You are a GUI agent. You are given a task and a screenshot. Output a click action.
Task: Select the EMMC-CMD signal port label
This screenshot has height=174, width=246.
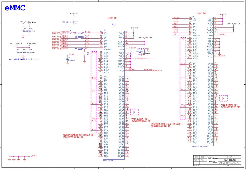(x=56, y=32)
